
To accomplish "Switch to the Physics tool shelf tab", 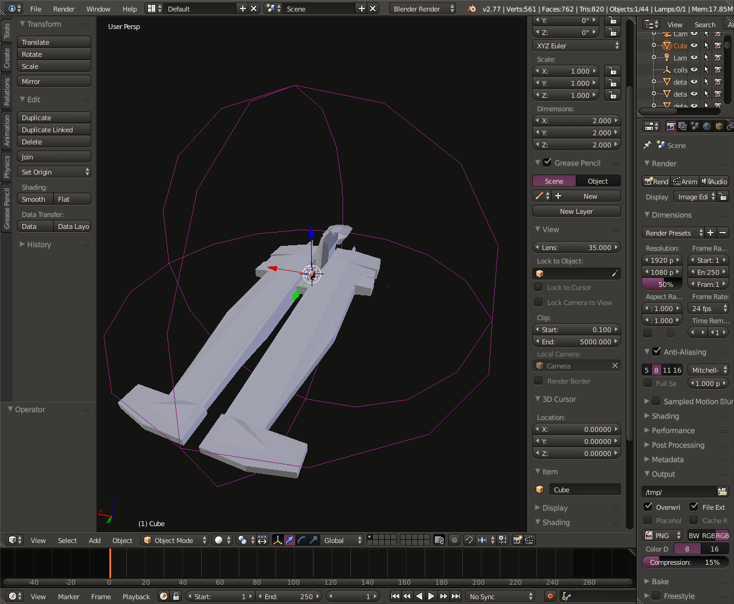I will tap(7, 166).
